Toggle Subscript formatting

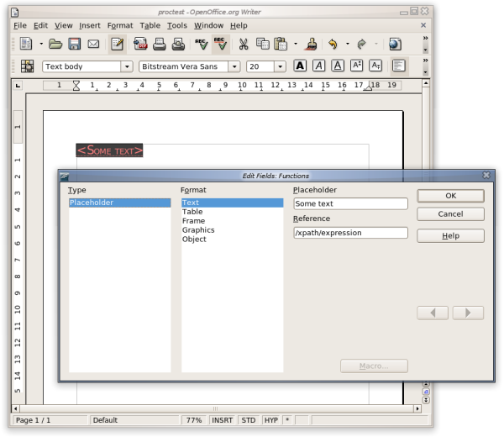point(375,66)
